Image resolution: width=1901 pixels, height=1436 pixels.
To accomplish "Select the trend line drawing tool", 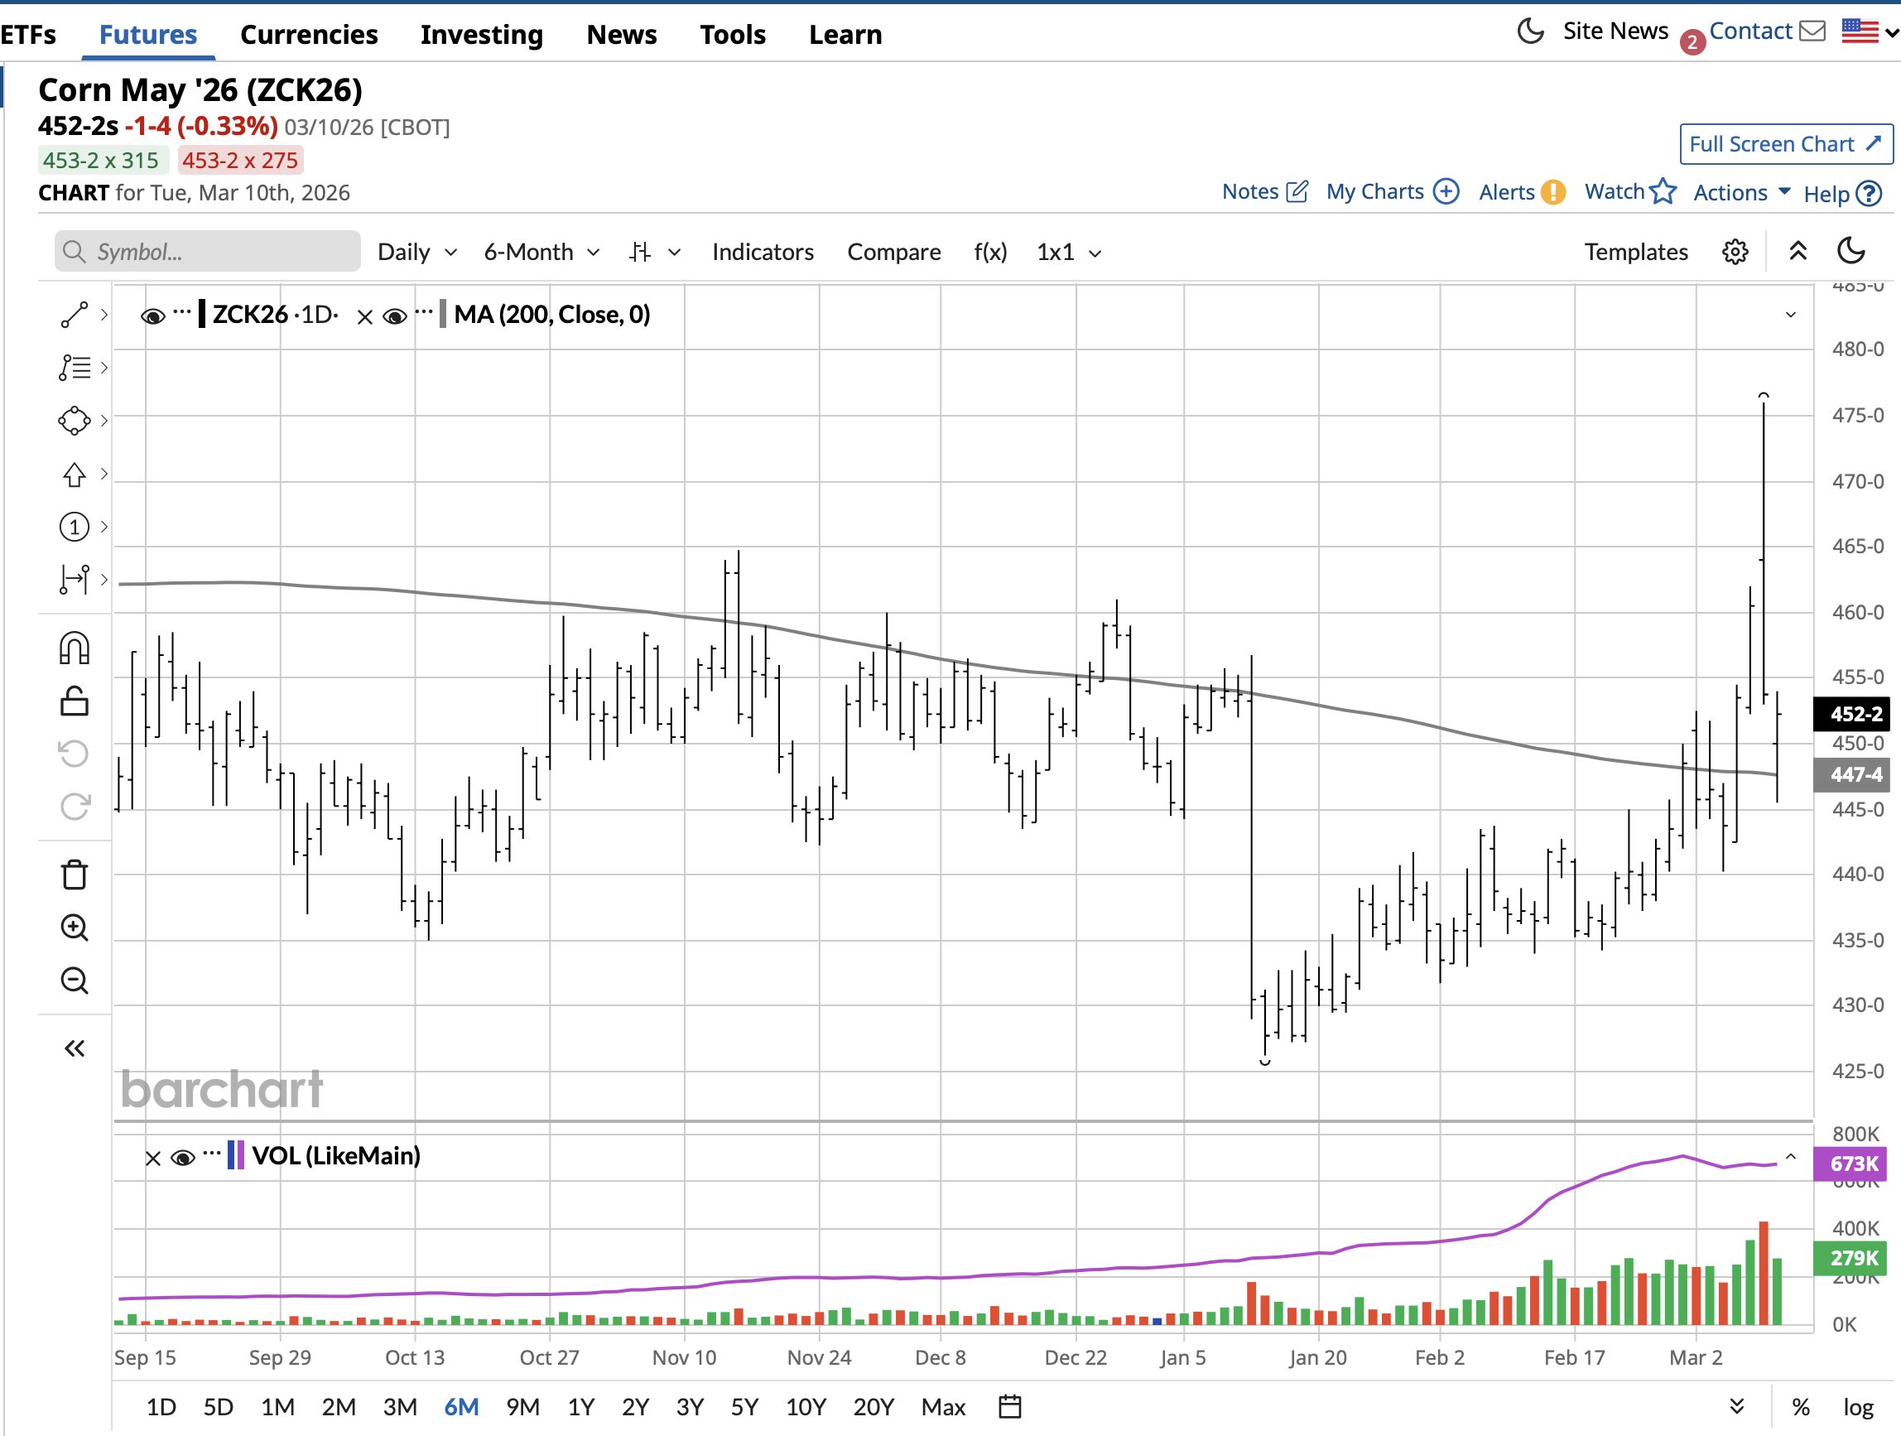I will [74, 316].
